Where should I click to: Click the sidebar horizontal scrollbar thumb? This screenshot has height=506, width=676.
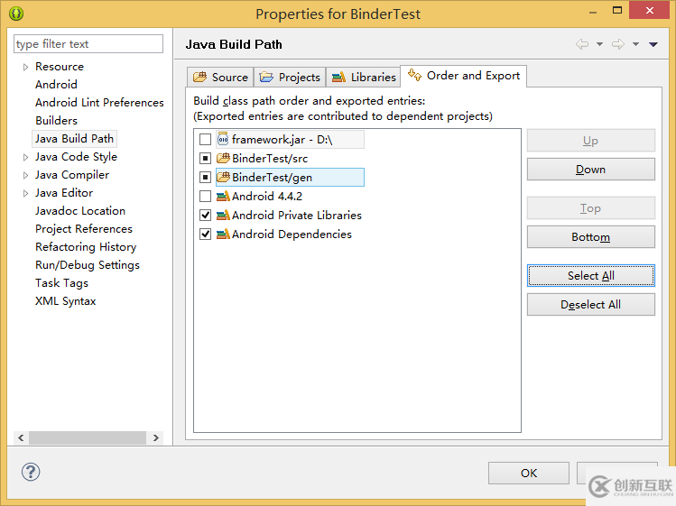88,437
